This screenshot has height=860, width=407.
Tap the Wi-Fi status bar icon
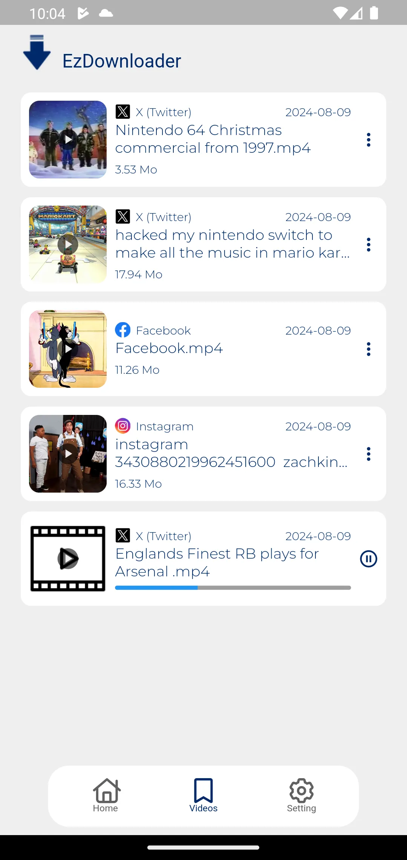tap(340, 14)
